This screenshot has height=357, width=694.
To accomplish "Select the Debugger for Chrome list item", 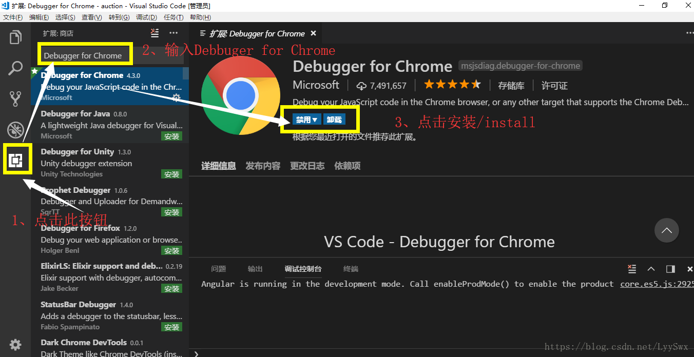I will 110,86.
